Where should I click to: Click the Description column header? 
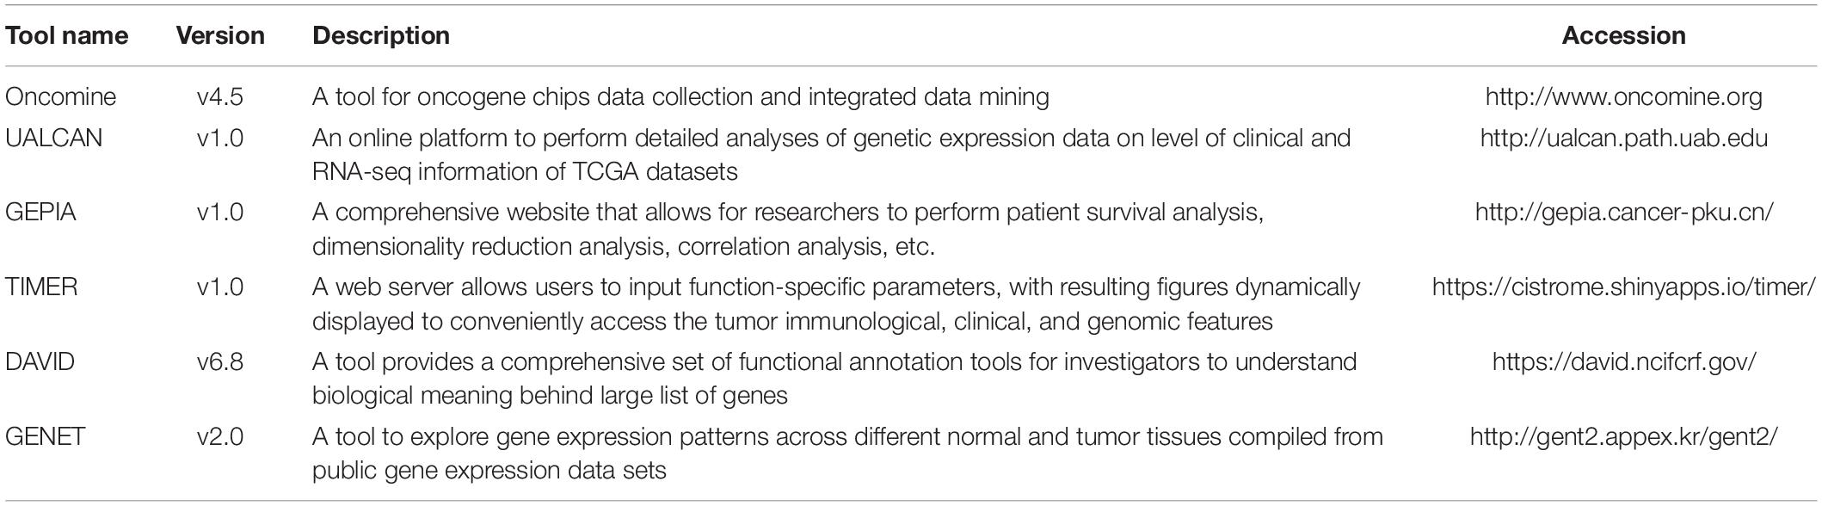pyautogui.click(x=381, y=35)
